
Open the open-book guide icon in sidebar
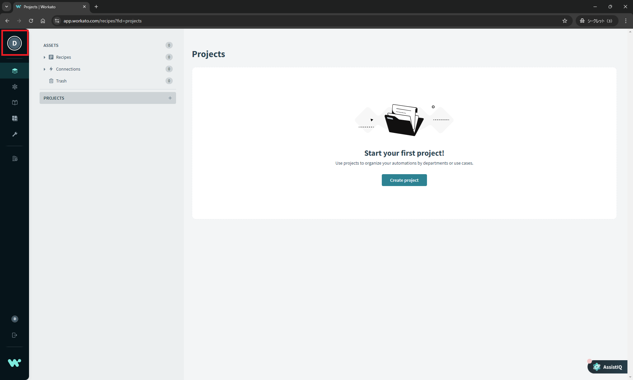(x=15, y=103)
